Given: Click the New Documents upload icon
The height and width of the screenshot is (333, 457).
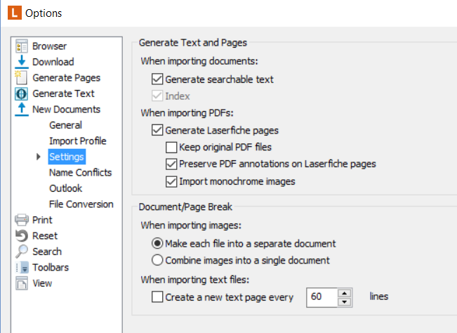Looking at the screenshot, I should (22, 110).
